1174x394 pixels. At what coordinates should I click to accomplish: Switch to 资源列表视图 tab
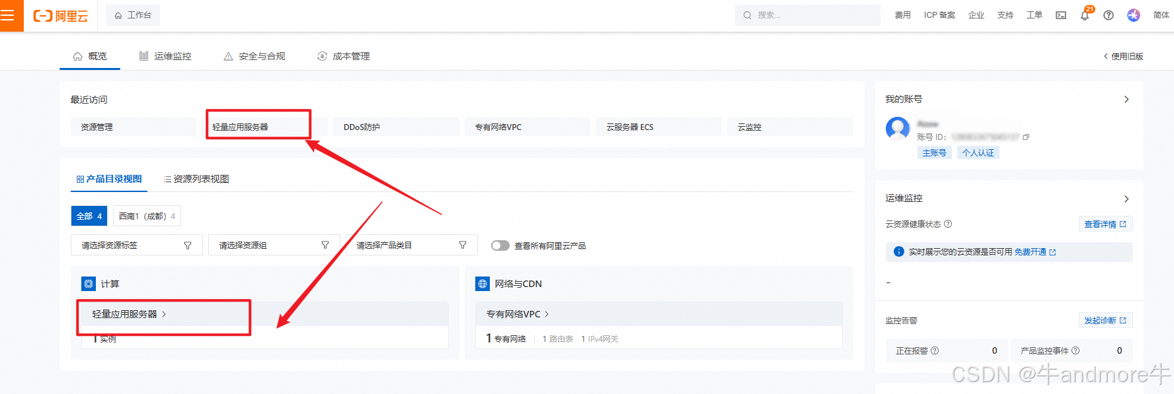pyautogui.click(x=196, y=179)
